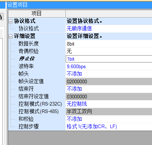The height and width of the screenshot is (145, 152).
Task: Open the 奇偶校验 无 value cell
Action: [109, 51]
